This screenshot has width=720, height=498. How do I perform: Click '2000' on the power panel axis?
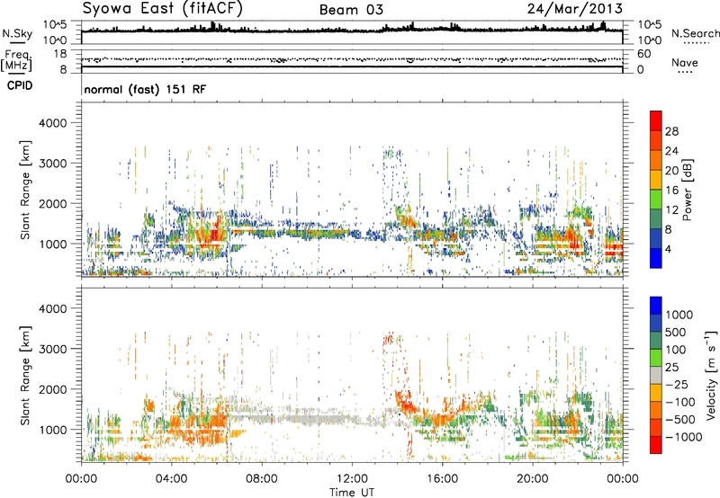pyautogui.click(x=52, y=203)
